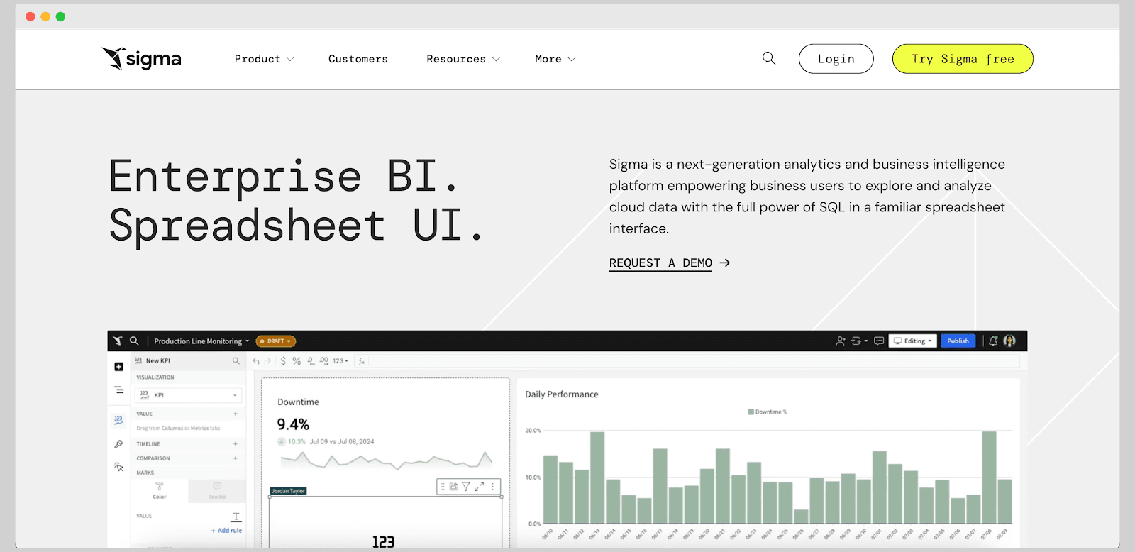Click the maximize element arrows icon
Viewport: 1135px width, 552px height.
pyautogui.click(x=480, y=487)
